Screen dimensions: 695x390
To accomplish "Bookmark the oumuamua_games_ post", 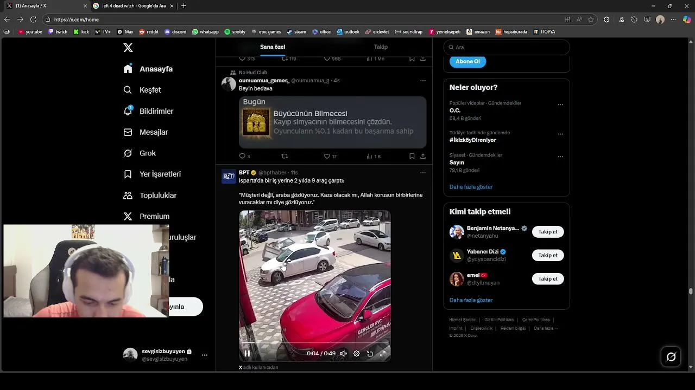I will click(412, 156).
